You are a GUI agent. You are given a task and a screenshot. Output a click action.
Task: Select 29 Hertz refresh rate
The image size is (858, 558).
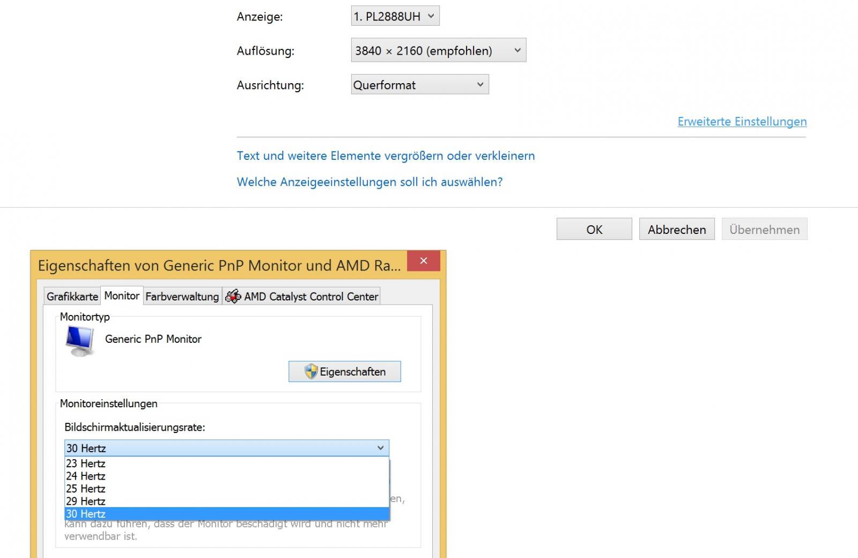(226, 501)
